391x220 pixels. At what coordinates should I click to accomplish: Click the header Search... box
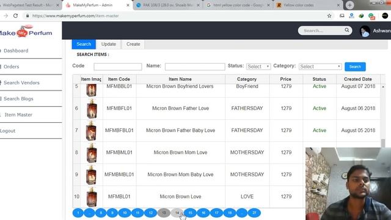click(322, 31)
